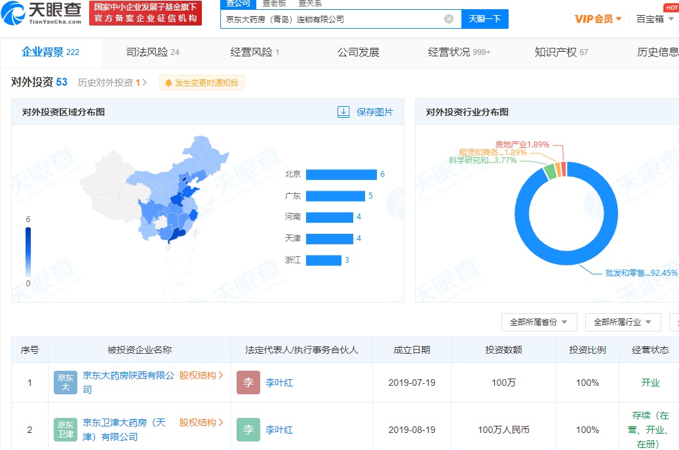Select the 查关系 search tab

[310, 4]
